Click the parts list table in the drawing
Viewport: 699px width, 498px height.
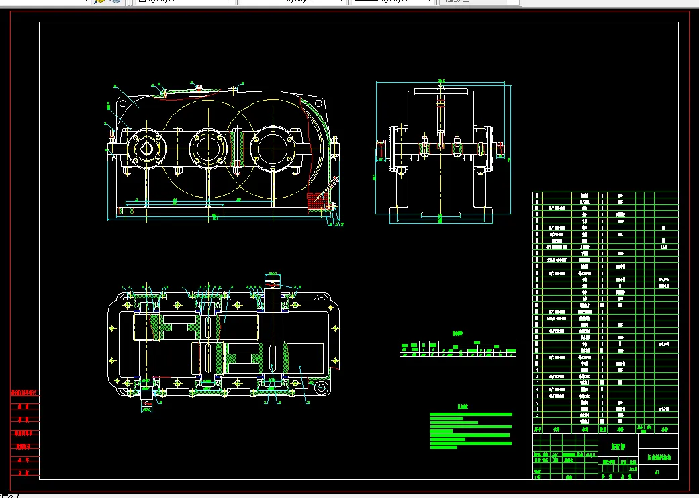606,313
